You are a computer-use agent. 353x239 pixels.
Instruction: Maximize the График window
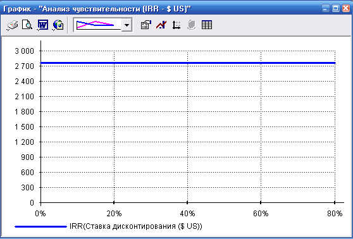pyautogui.click(x=336, y=9)
